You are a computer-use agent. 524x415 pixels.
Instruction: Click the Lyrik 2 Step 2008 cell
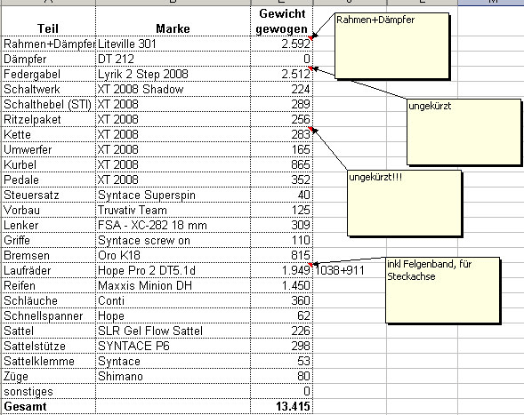(x=173, y=74)
